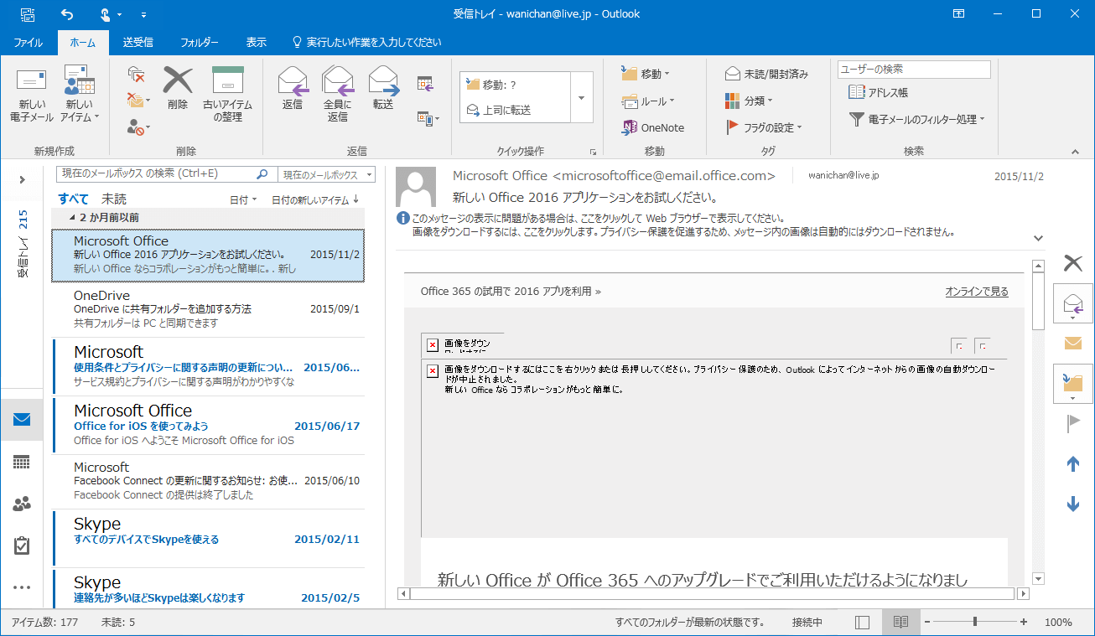This screenshot has width=1095, height=636.
Task: Open the 日付 sort dropdown
Action: click(244, 200)
